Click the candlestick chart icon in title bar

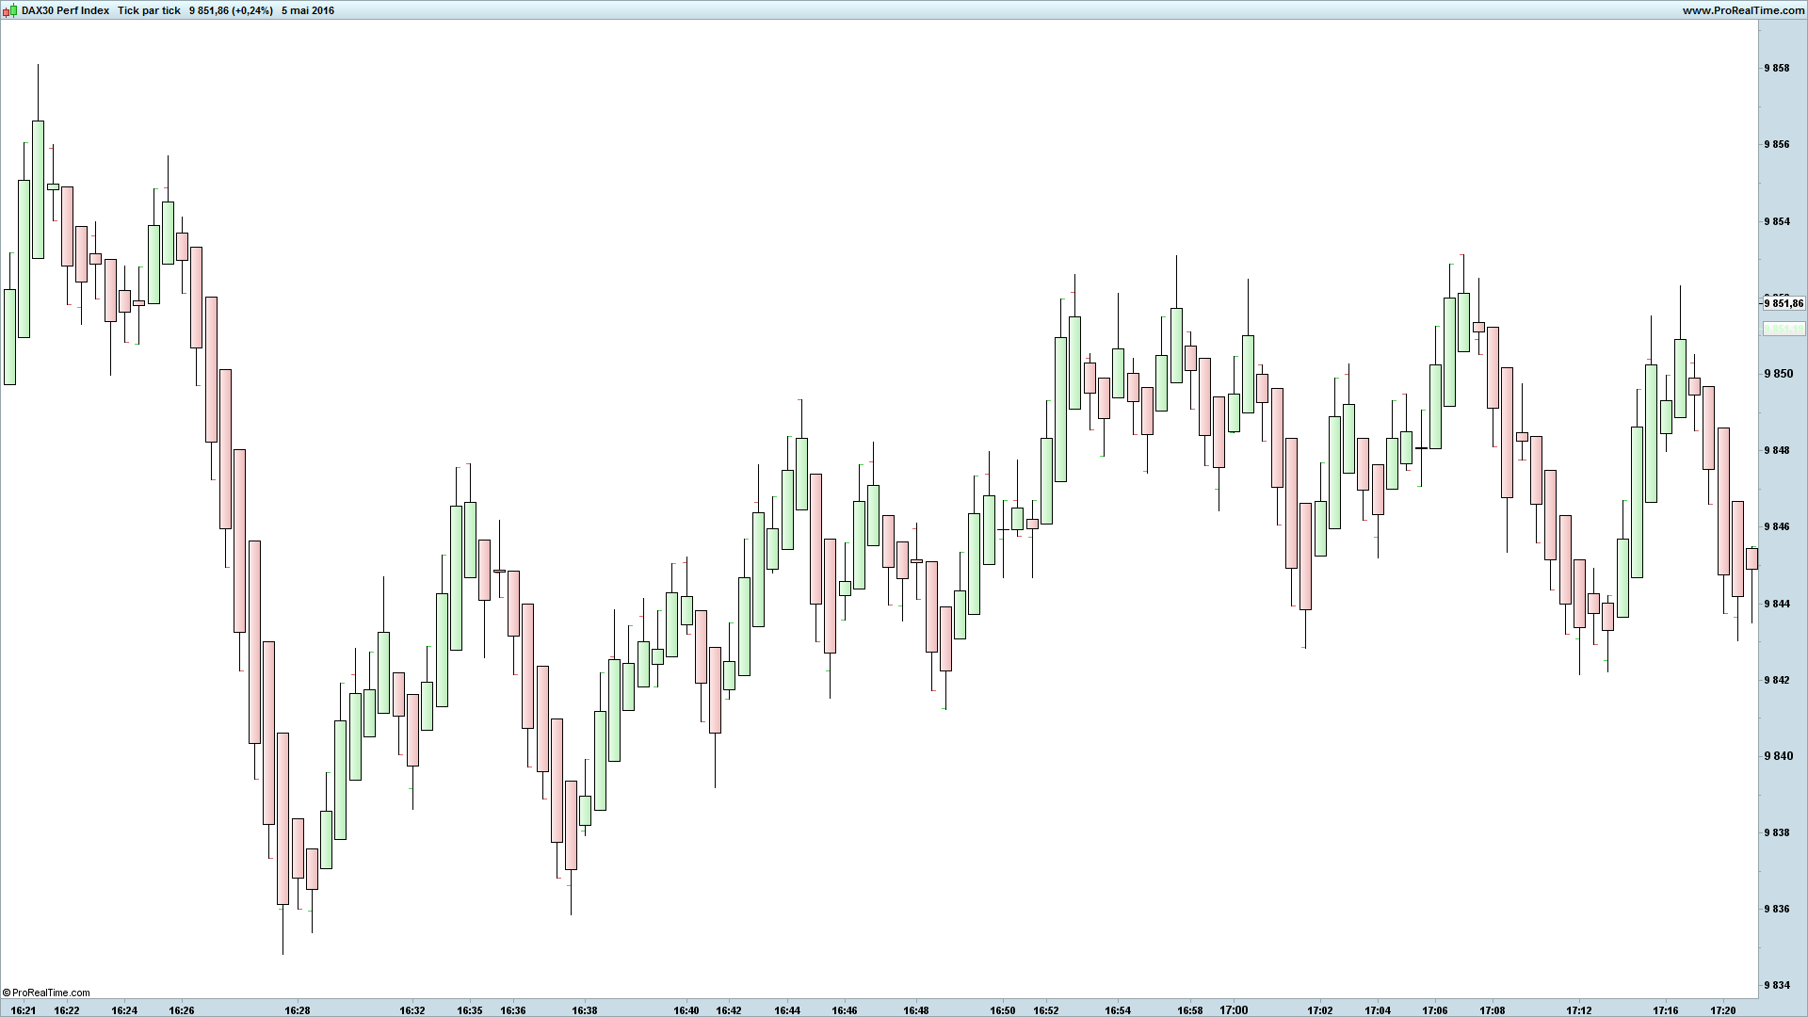click(9, 10)
